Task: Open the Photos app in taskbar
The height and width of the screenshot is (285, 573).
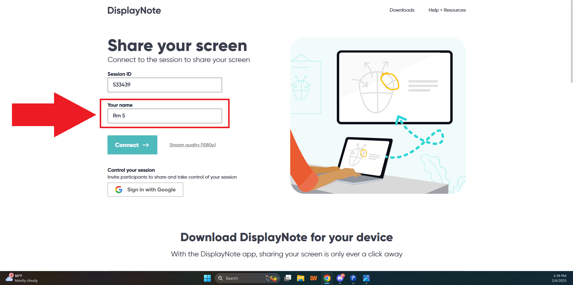Action: point(366,278)
